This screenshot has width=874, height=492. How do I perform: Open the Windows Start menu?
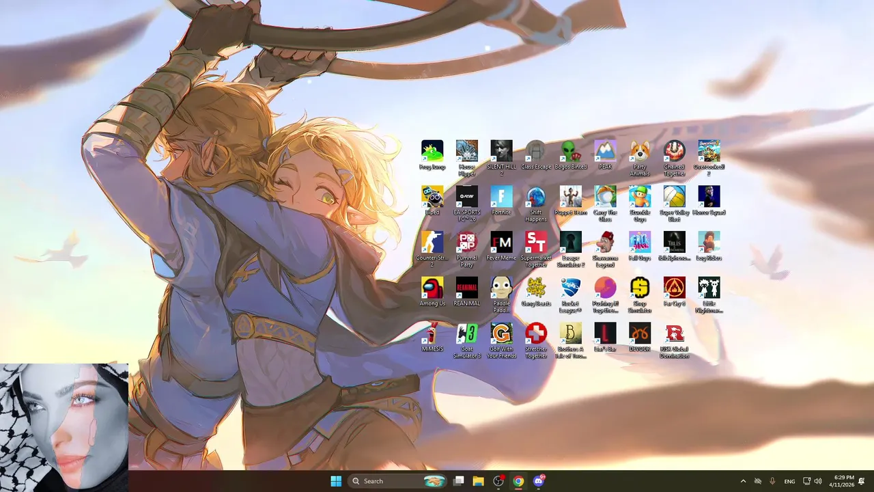point(336,481)
